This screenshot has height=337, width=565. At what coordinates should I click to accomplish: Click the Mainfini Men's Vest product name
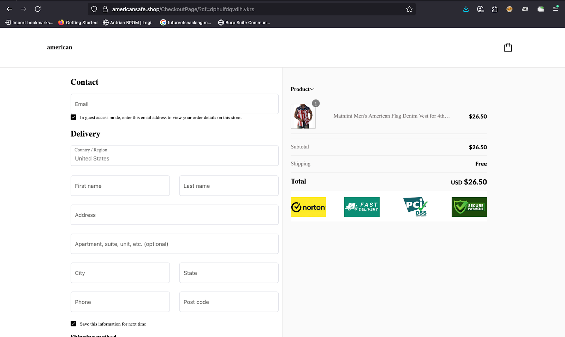(392, 116)
